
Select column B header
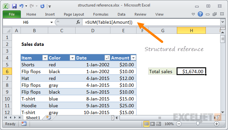click(x=34, y=31)
